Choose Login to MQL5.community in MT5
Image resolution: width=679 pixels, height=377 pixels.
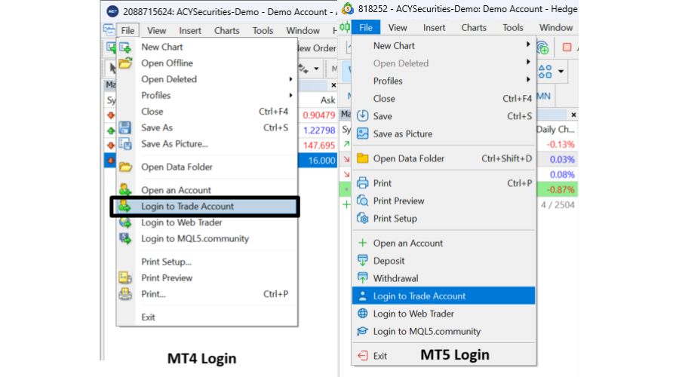tap(426, 332)
